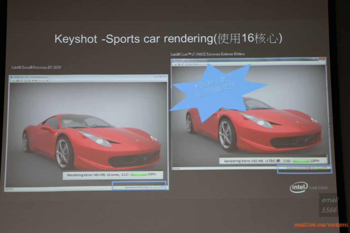This screenshot has height=233, width=350.
Task: Click title bar of Core i7-5960X render window
Action: (248, 60)
